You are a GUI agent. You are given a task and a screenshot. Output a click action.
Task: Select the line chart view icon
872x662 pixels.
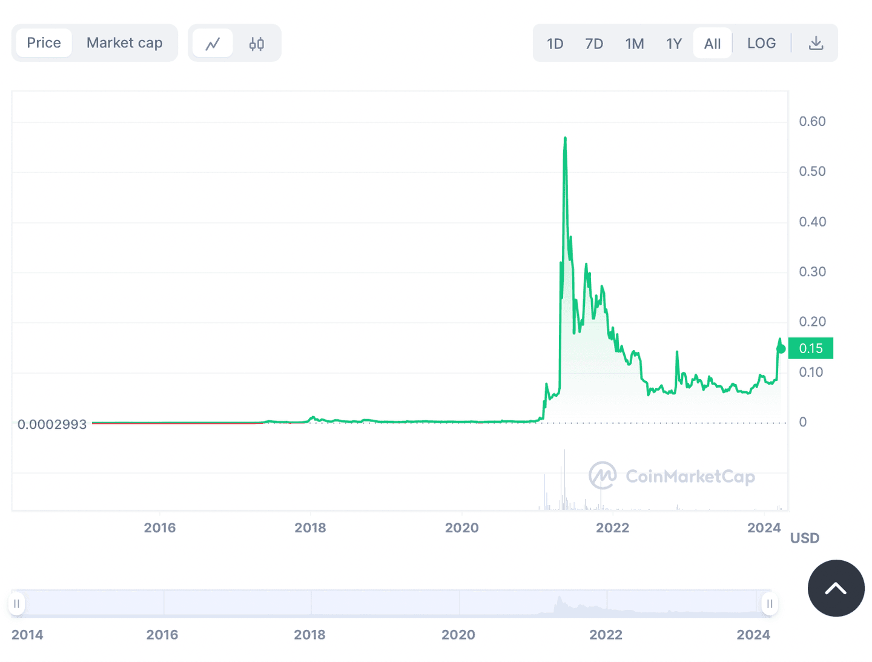[x=213, y=42]
